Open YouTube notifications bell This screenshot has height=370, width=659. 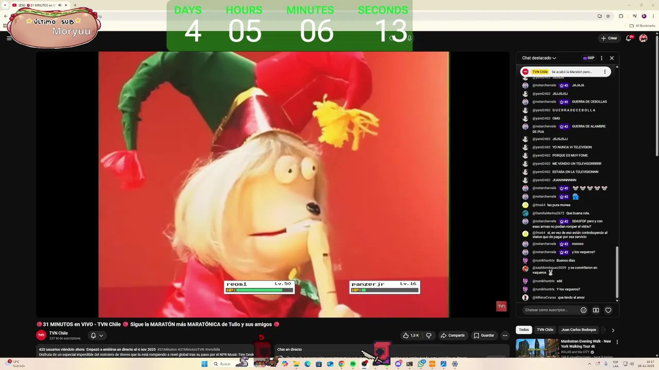(x=629, y=38)
